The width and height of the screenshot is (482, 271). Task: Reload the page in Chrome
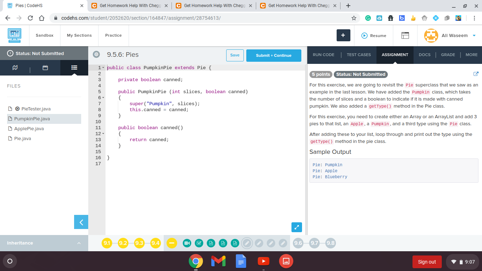pos(30,18)
